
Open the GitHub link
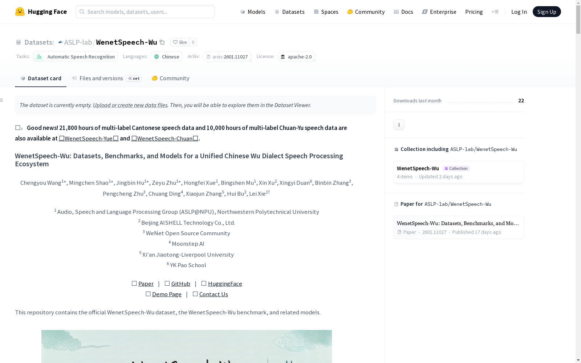tap(181, 284)
